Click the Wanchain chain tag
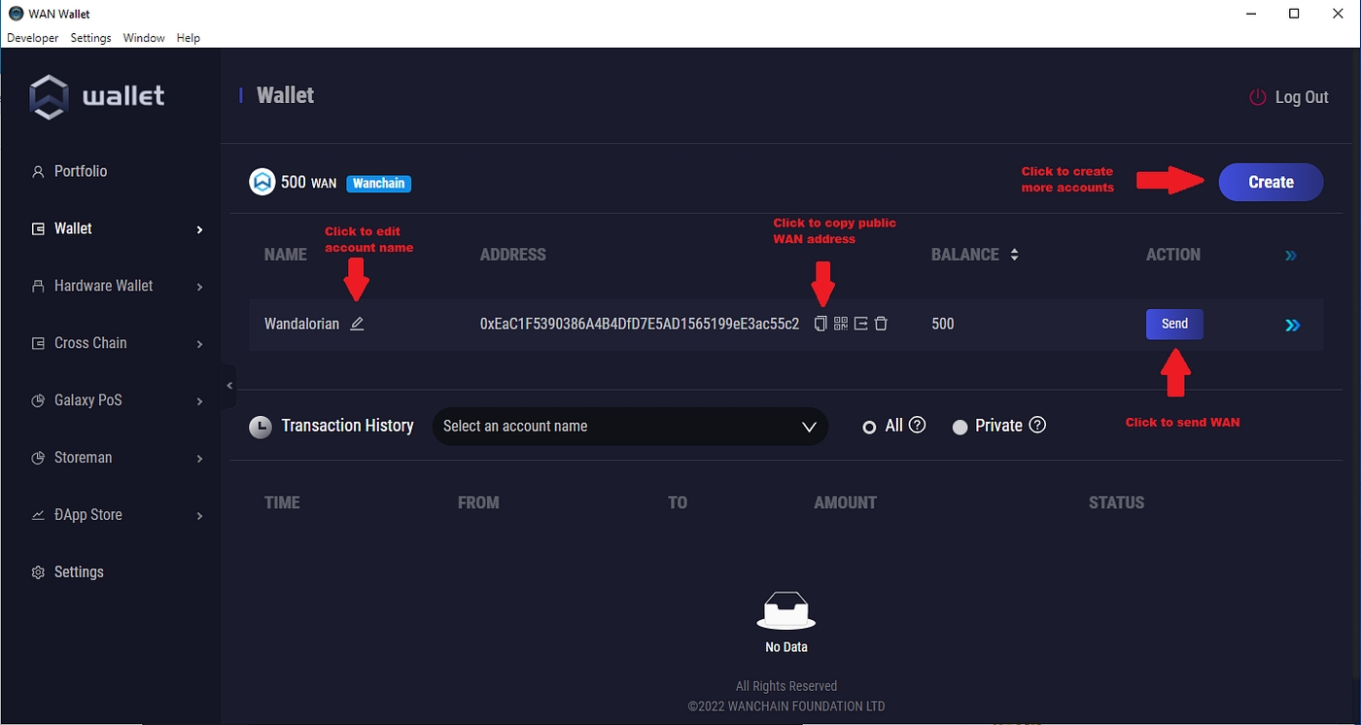The height and width of the screenshot is (725, 1361). (379, 183)
